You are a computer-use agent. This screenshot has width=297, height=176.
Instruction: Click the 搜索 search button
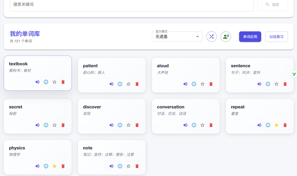[272, 4]
